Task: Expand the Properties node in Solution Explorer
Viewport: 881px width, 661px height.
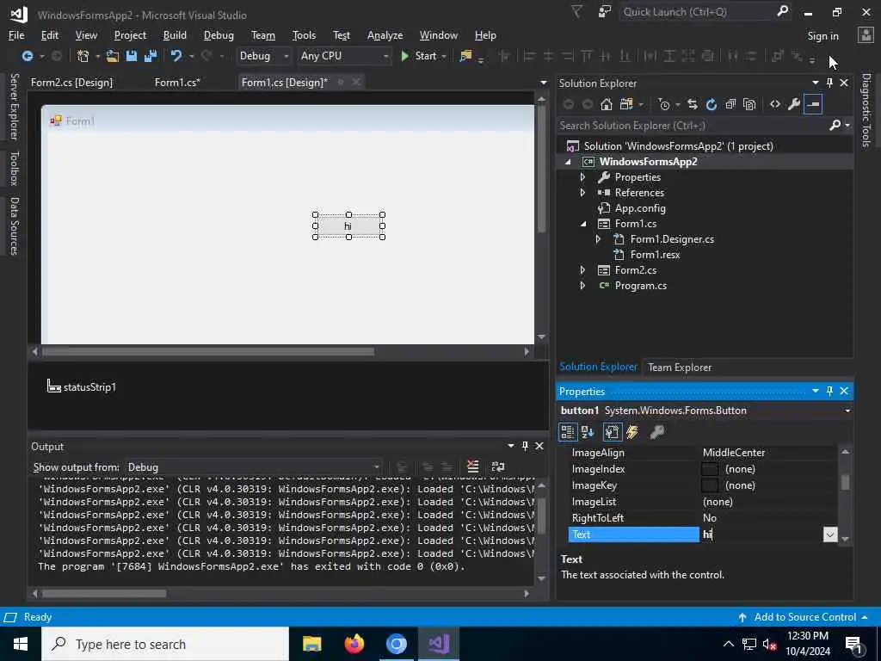Action: coord(582,177)
